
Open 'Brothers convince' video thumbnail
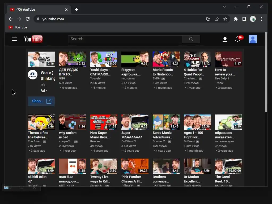point(166,166)
